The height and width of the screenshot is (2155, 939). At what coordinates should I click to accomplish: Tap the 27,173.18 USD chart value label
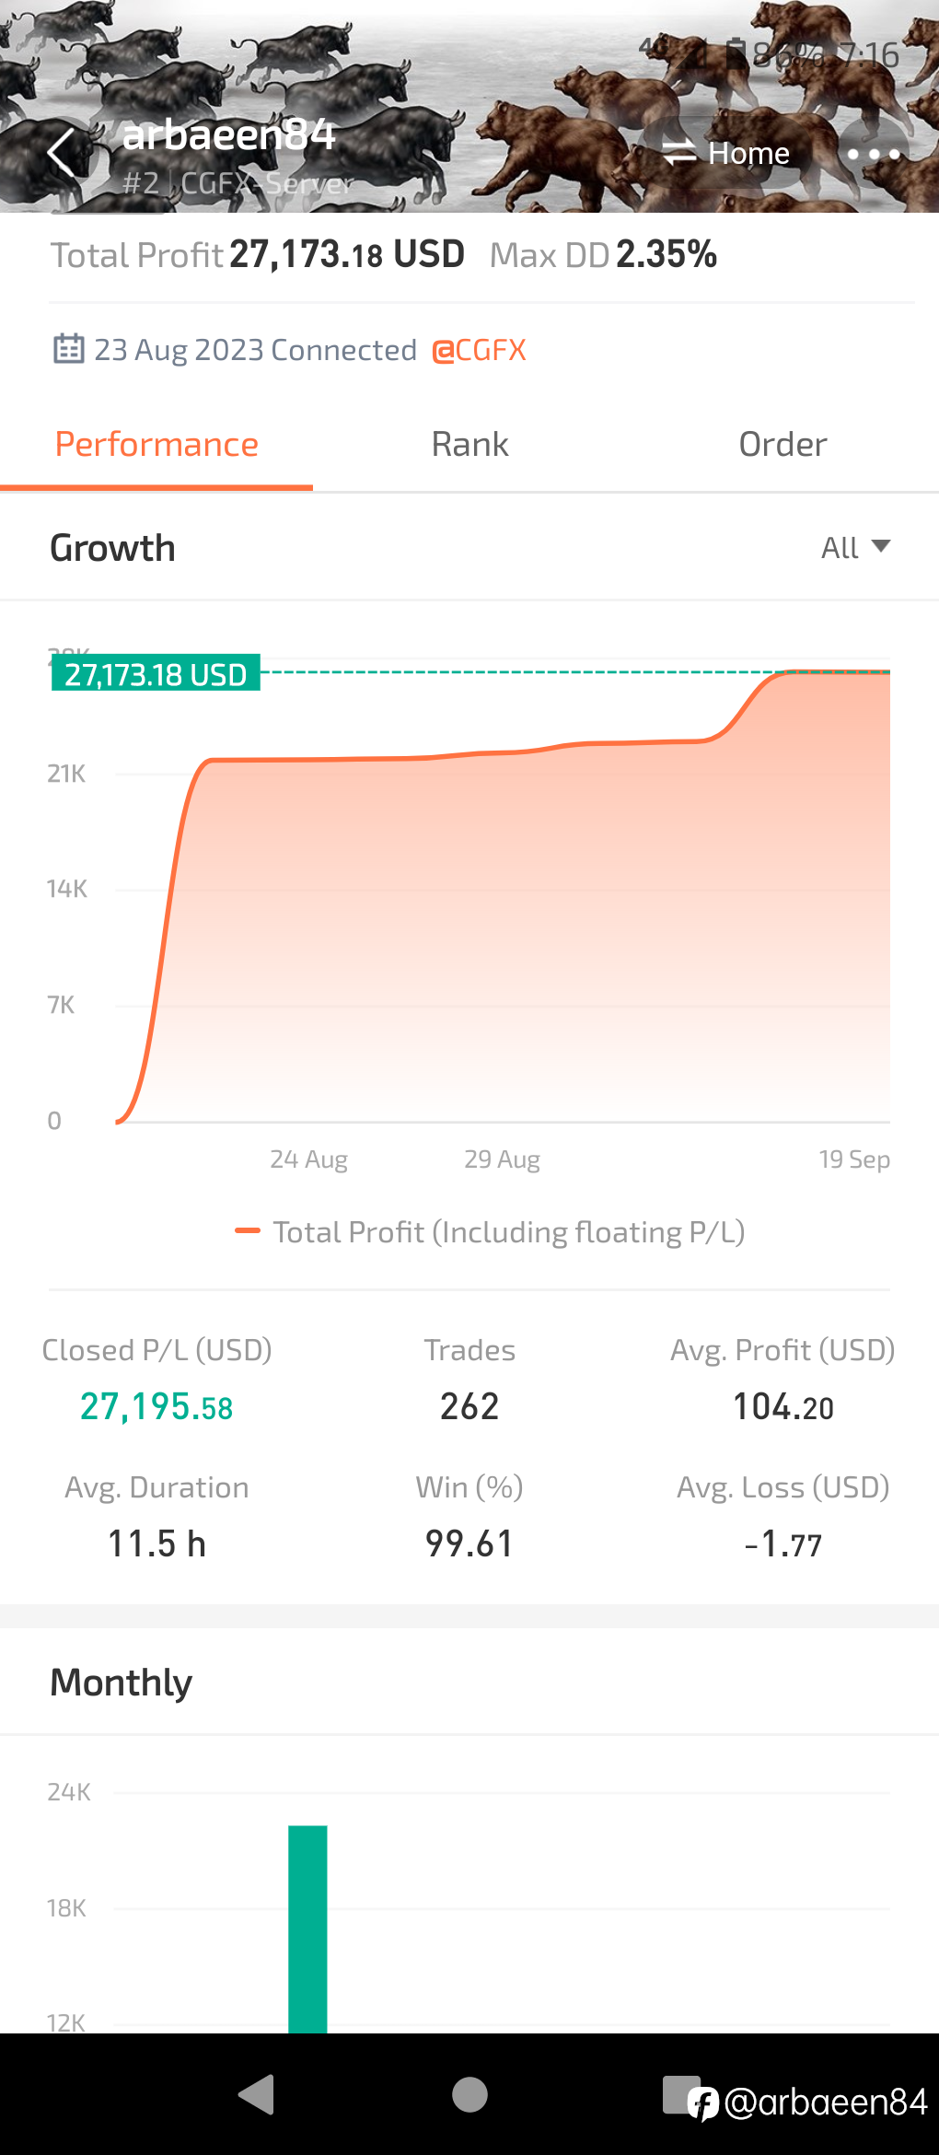pos(156,673)
